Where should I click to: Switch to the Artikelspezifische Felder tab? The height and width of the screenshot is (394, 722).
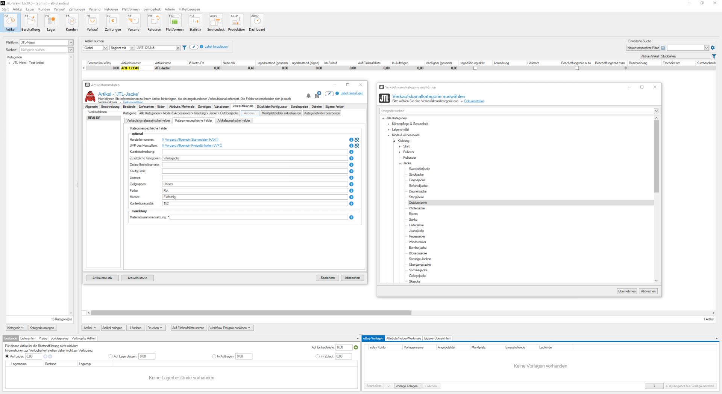coord(234,120)
